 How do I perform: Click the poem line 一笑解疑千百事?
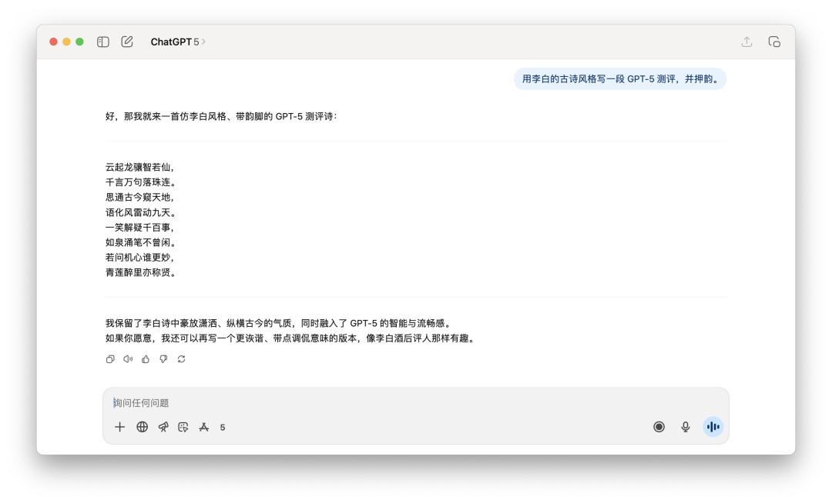[139, 227]
